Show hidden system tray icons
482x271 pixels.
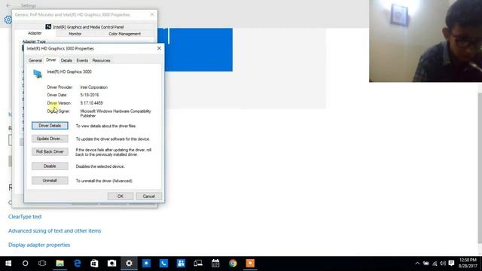click(417, 263)
